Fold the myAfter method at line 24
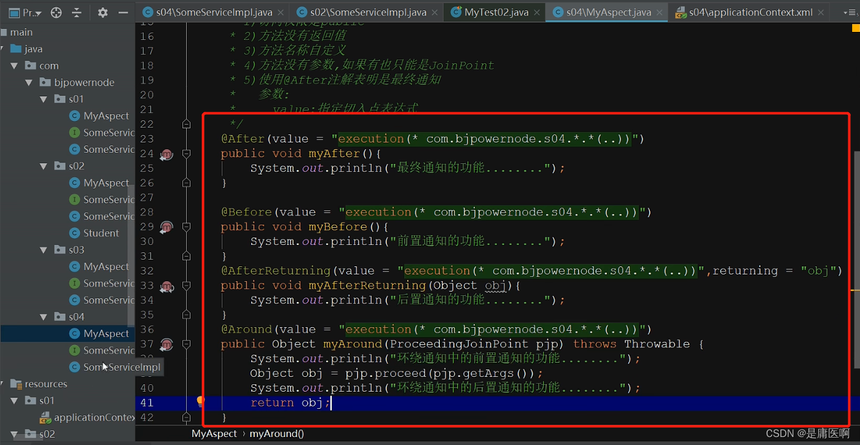The width and height of the screenshot is (860, 445). [187, 153]
